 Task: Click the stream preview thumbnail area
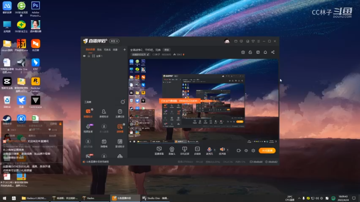203,101
